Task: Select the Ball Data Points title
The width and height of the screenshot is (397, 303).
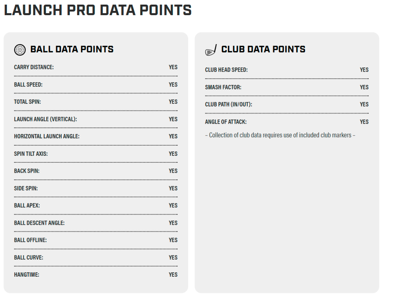Action: point(72,50)
